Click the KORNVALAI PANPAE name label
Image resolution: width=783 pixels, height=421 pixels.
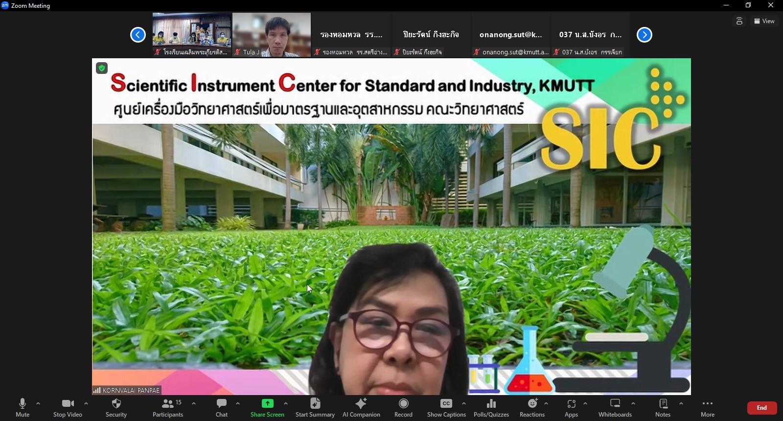(x=131, y=390)
